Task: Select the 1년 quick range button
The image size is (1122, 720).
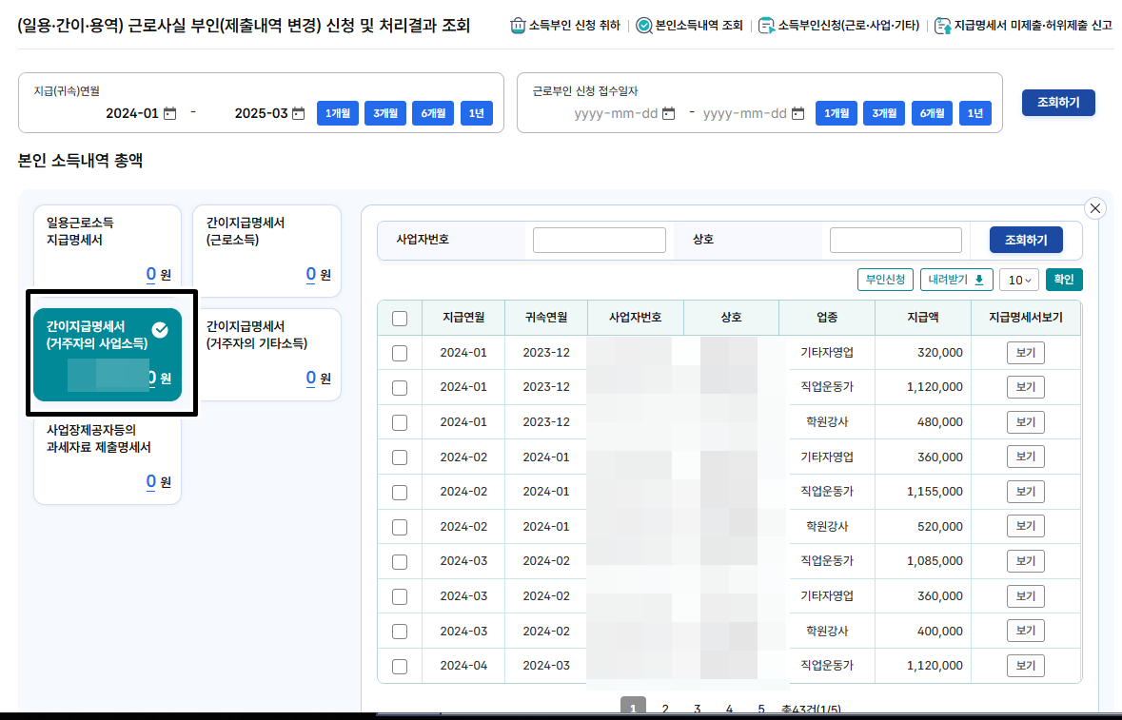Action: click(x=476, y=112)
